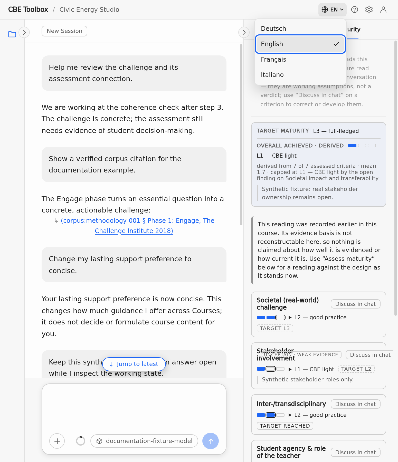The image size is (398, 462).
Task: Choose Français from the language menu
Action: pos(300,60)
